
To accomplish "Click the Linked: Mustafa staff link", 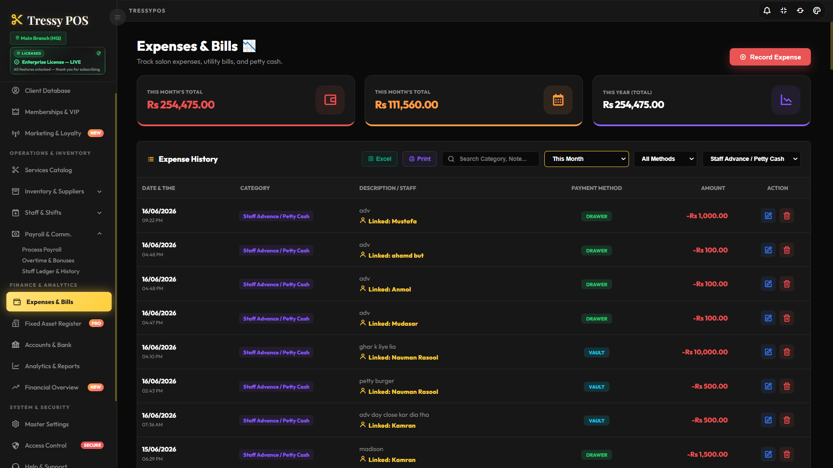I will [x=388, y=221].
